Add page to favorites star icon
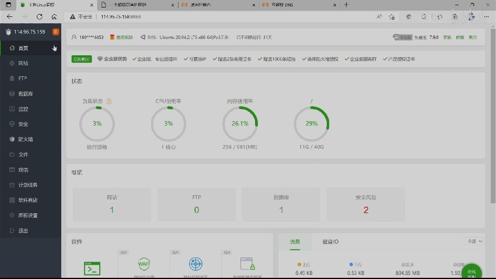Viewport: 496px width, 279px height. (392, 17)
